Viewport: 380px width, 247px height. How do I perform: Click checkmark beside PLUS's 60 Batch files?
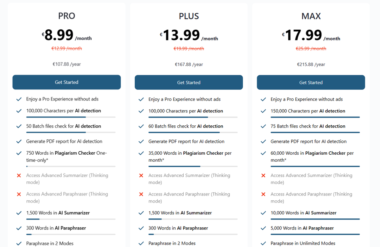point(141,126)
